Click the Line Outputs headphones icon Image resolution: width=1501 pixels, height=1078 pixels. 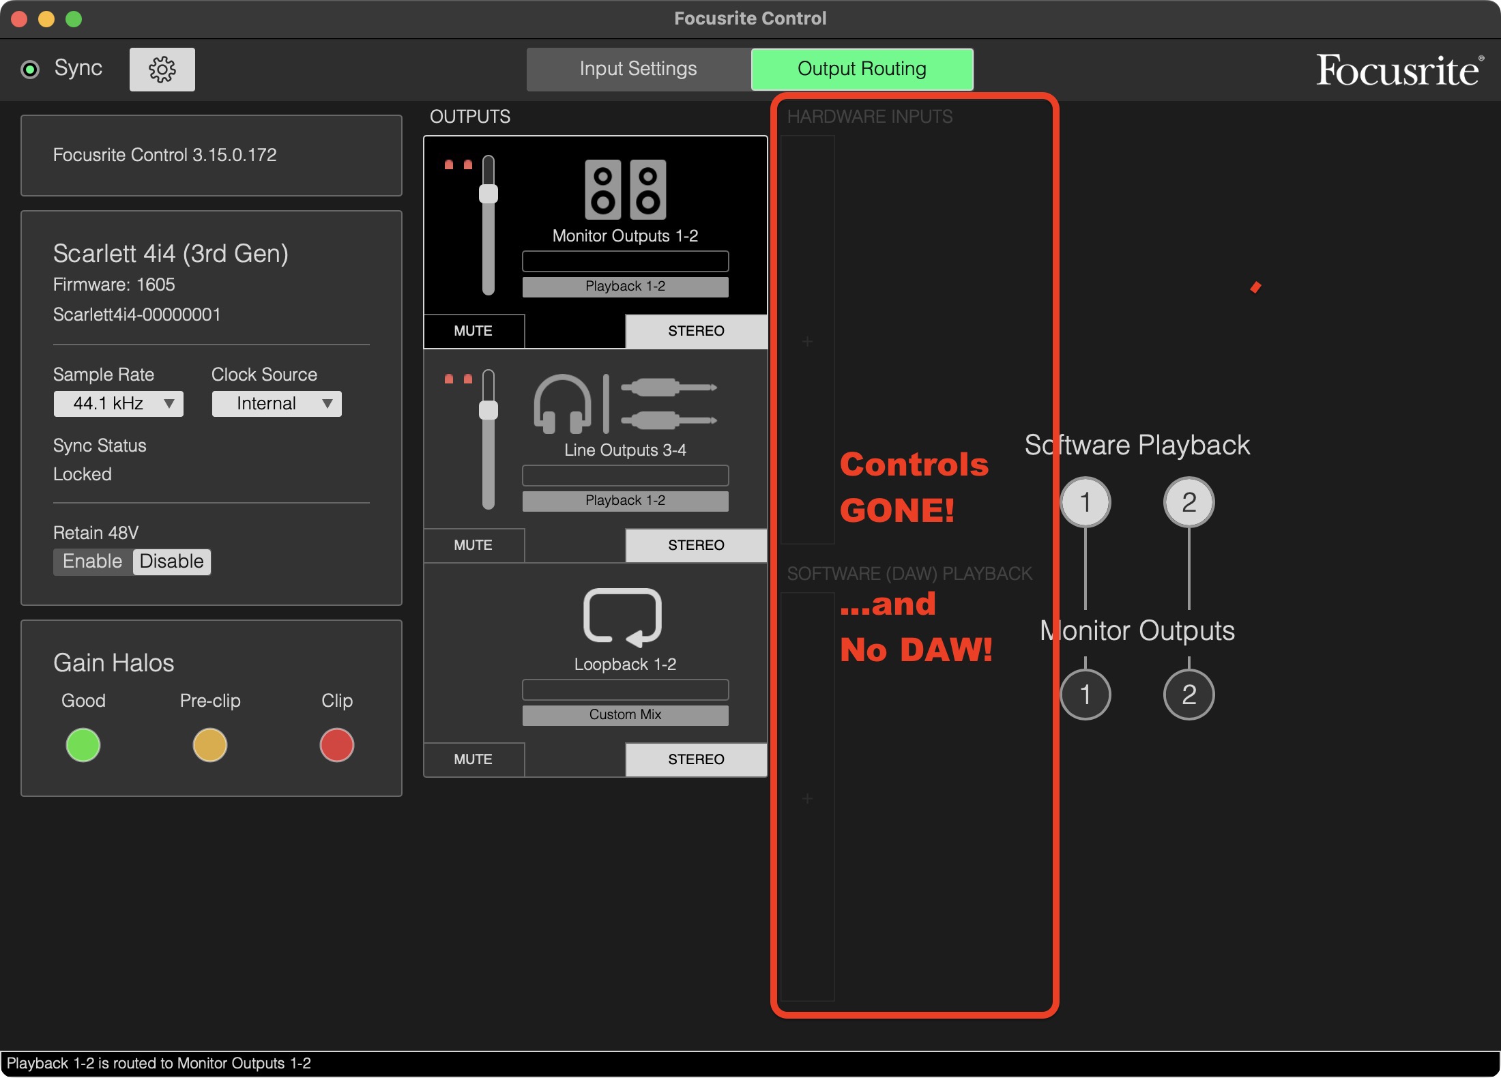(x=562, y=404)
